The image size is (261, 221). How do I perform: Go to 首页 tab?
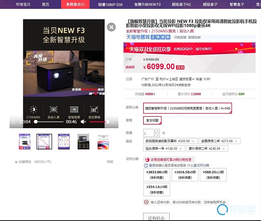(x=45, y=4)
